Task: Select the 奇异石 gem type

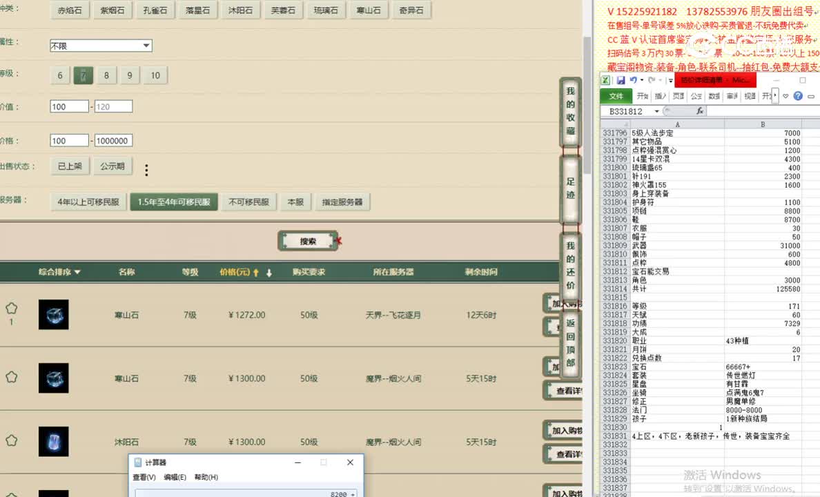Action: tap(411, 10)
